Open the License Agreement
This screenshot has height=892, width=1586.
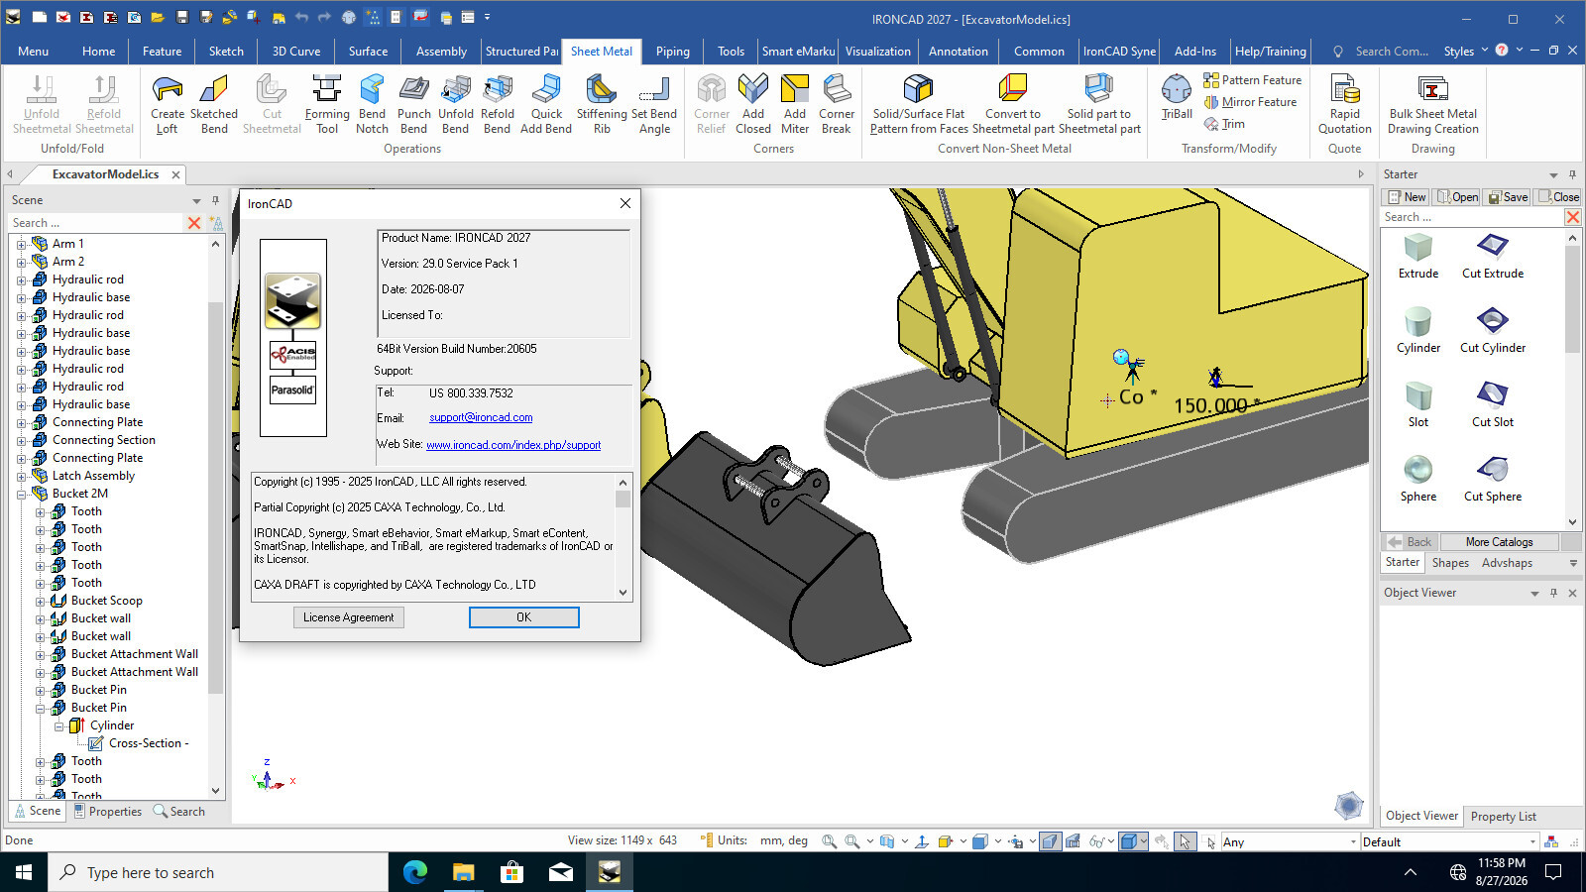(x=348, y=617)
